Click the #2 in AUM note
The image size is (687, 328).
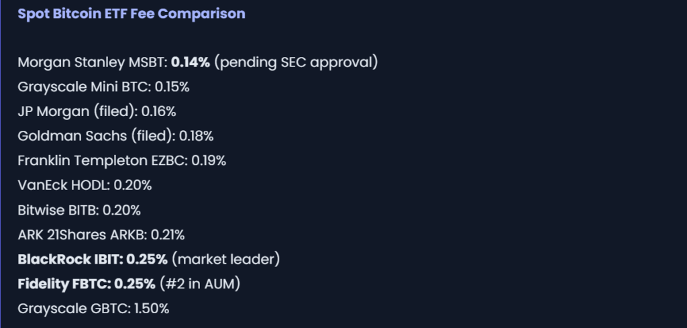pyautogui.click(x=199, y=284)
